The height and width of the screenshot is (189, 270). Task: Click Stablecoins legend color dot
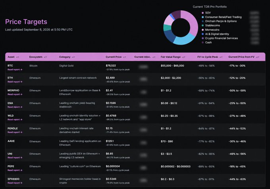click(202, 25)
